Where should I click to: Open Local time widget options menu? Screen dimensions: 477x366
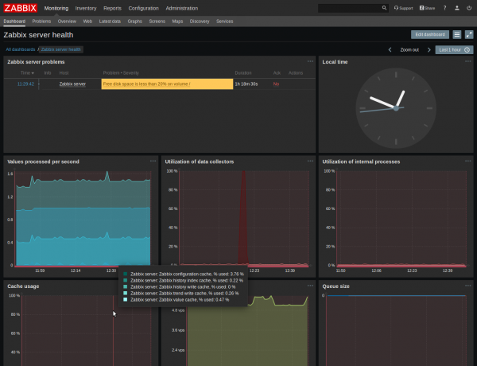tap(468, 61)
